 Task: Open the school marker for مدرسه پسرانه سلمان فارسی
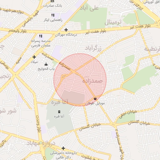pyautogui.click(x=41, y=36)
